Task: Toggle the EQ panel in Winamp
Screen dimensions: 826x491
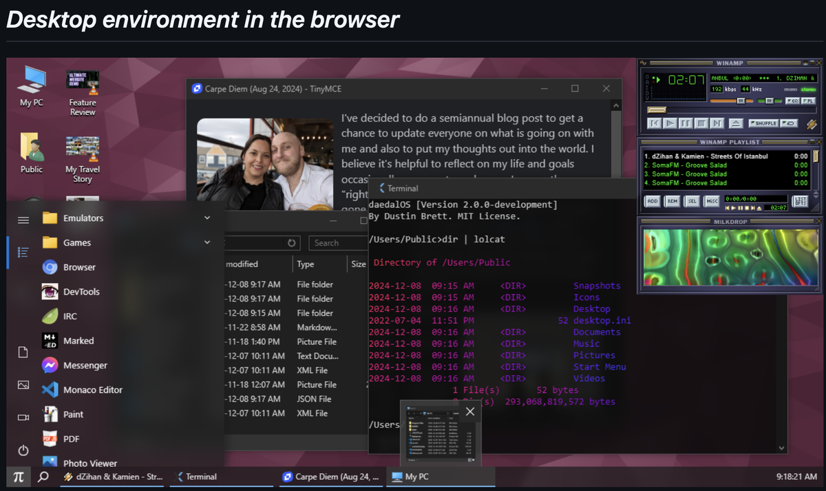Action: (x=792, y=101)
